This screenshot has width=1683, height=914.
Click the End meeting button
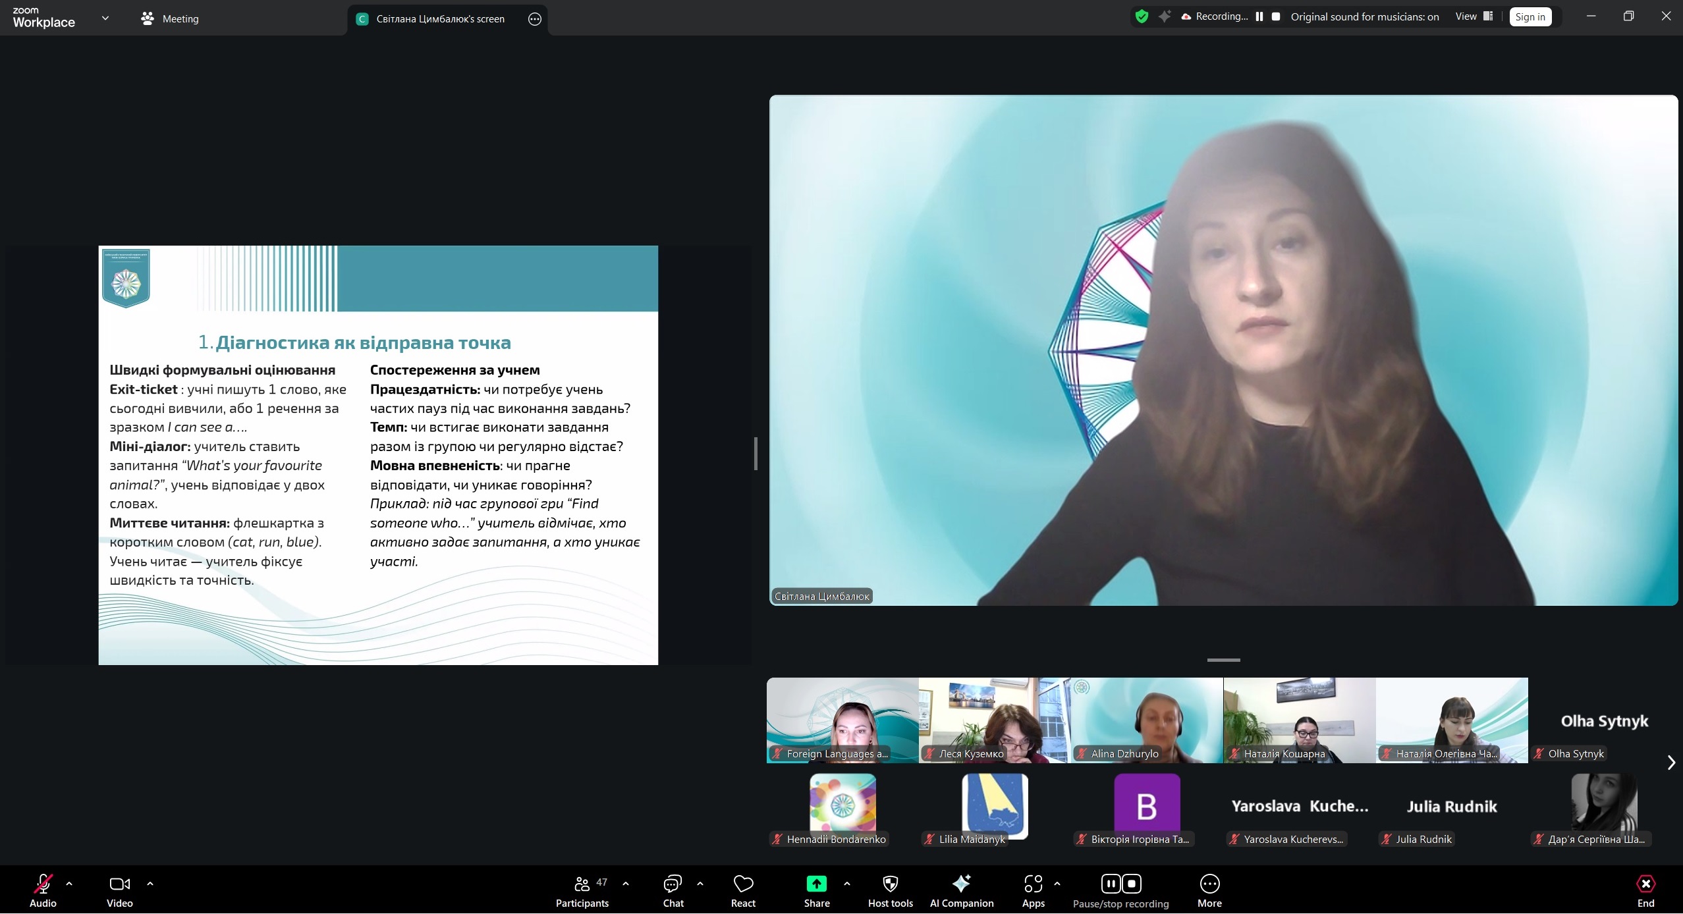coord(1645,890)
